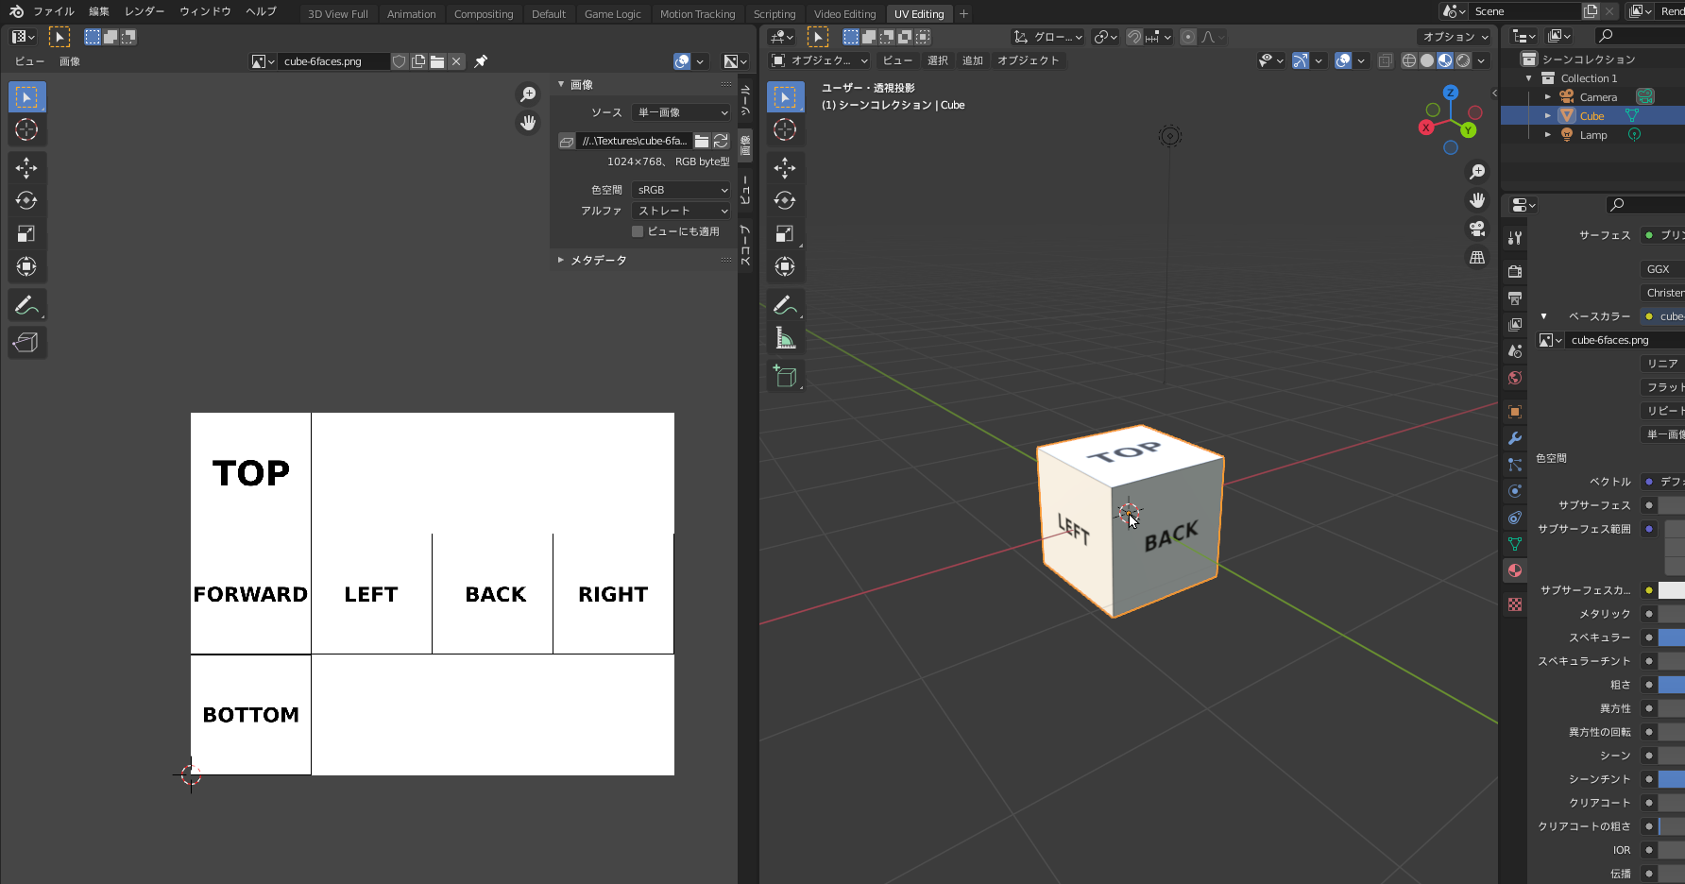The height and width of the screenshot is (884, 1685).
Task: Toggle overlays in 3D viewport header
Action: pyautogui.click(x=1343, y=60)
